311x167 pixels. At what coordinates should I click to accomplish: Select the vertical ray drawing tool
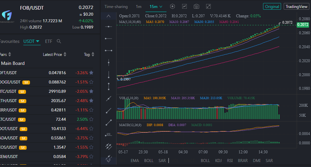click(x=109, y=75)
